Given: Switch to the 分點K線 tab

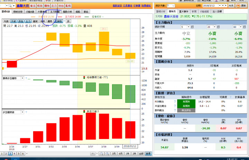Looking at the screenshot, I should tap(30, 12).
